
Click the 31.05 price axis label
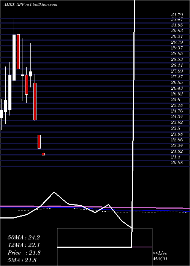pos(177,25)
